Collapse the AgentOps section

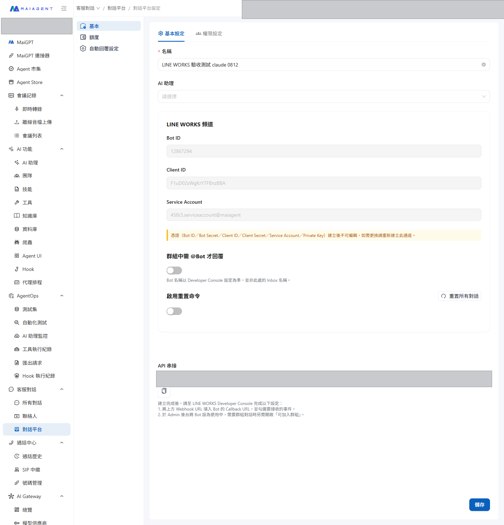[x=62, y=296]
